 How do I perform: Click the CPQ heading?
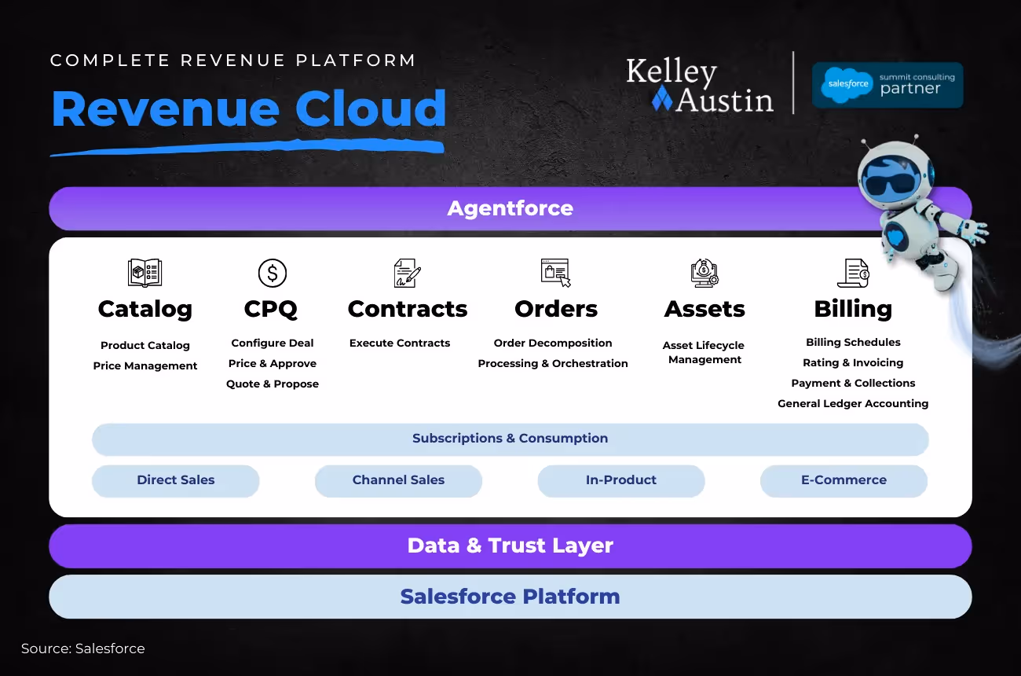271,309
